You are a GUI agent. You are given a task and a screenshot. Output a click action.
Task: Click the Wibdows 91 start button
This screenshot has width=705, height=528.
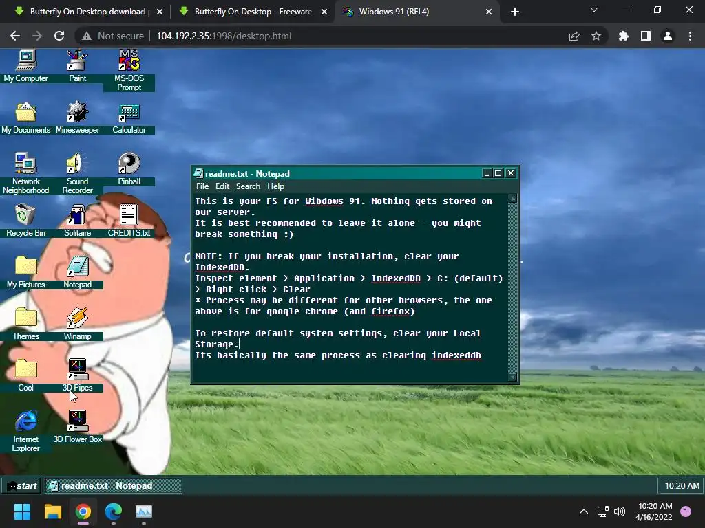[x=21, y=486]
